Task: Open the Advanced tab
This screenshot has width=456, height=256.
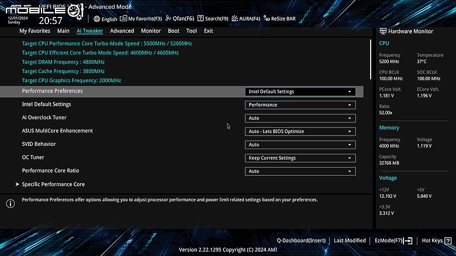Action: pos(122,31)
